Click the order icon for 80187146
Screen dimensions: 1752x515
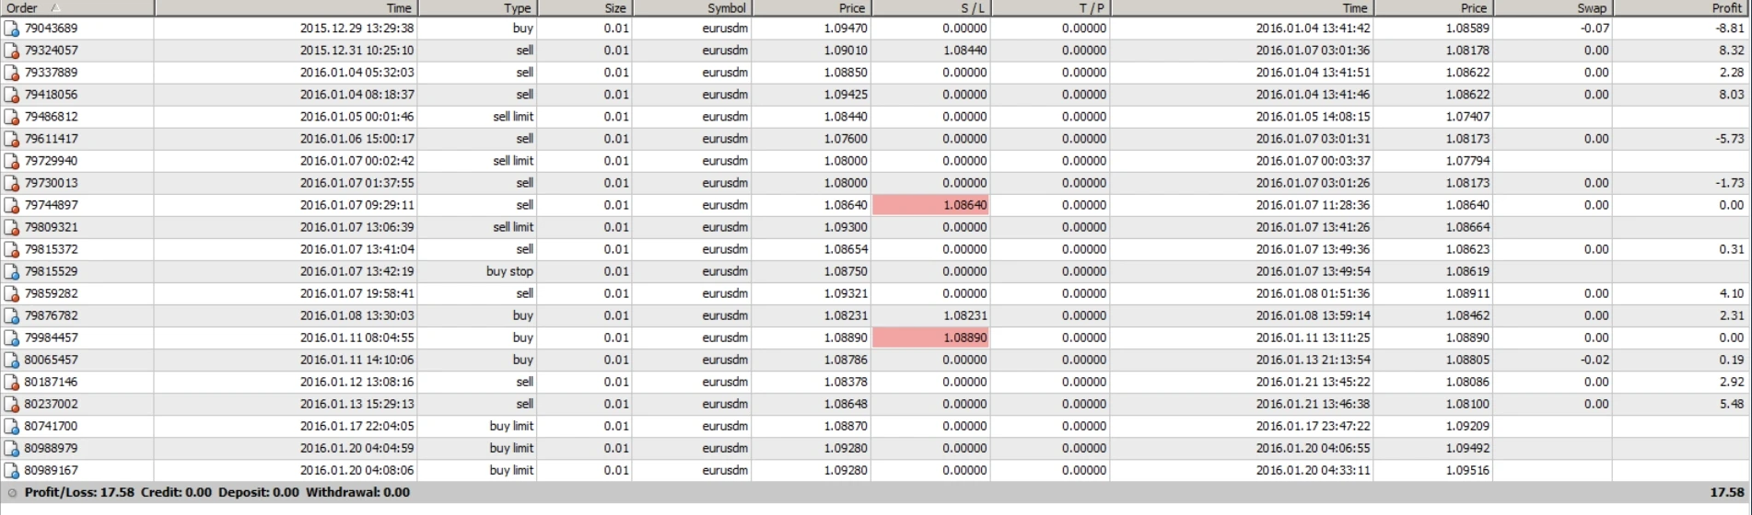(x=12, y=382)
